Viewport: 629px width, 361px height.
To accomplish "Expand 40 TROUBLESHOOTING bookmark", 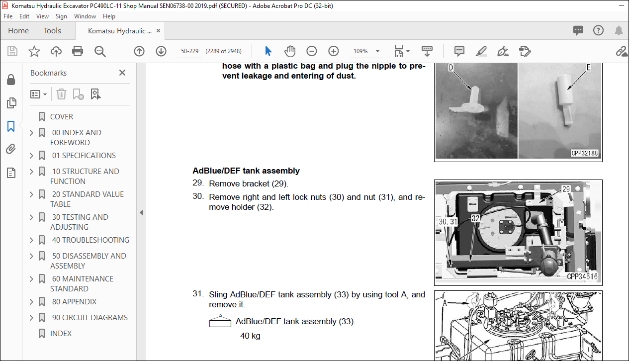I will pyautogui.click(x=32, y=240).
